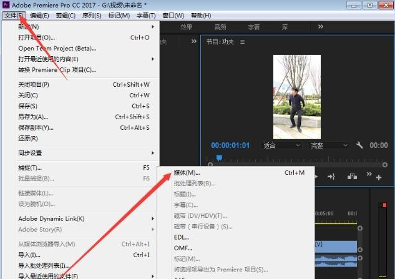Screen dimensions: 395x279
Task: Click the blue playhead on monitor scrub bar
Action: coord(218,158)
